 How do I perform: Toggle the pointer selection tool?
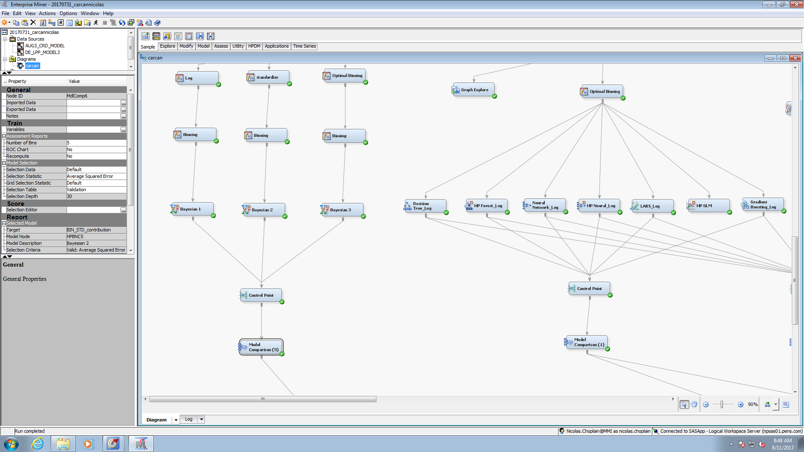(x=684, y=404)
